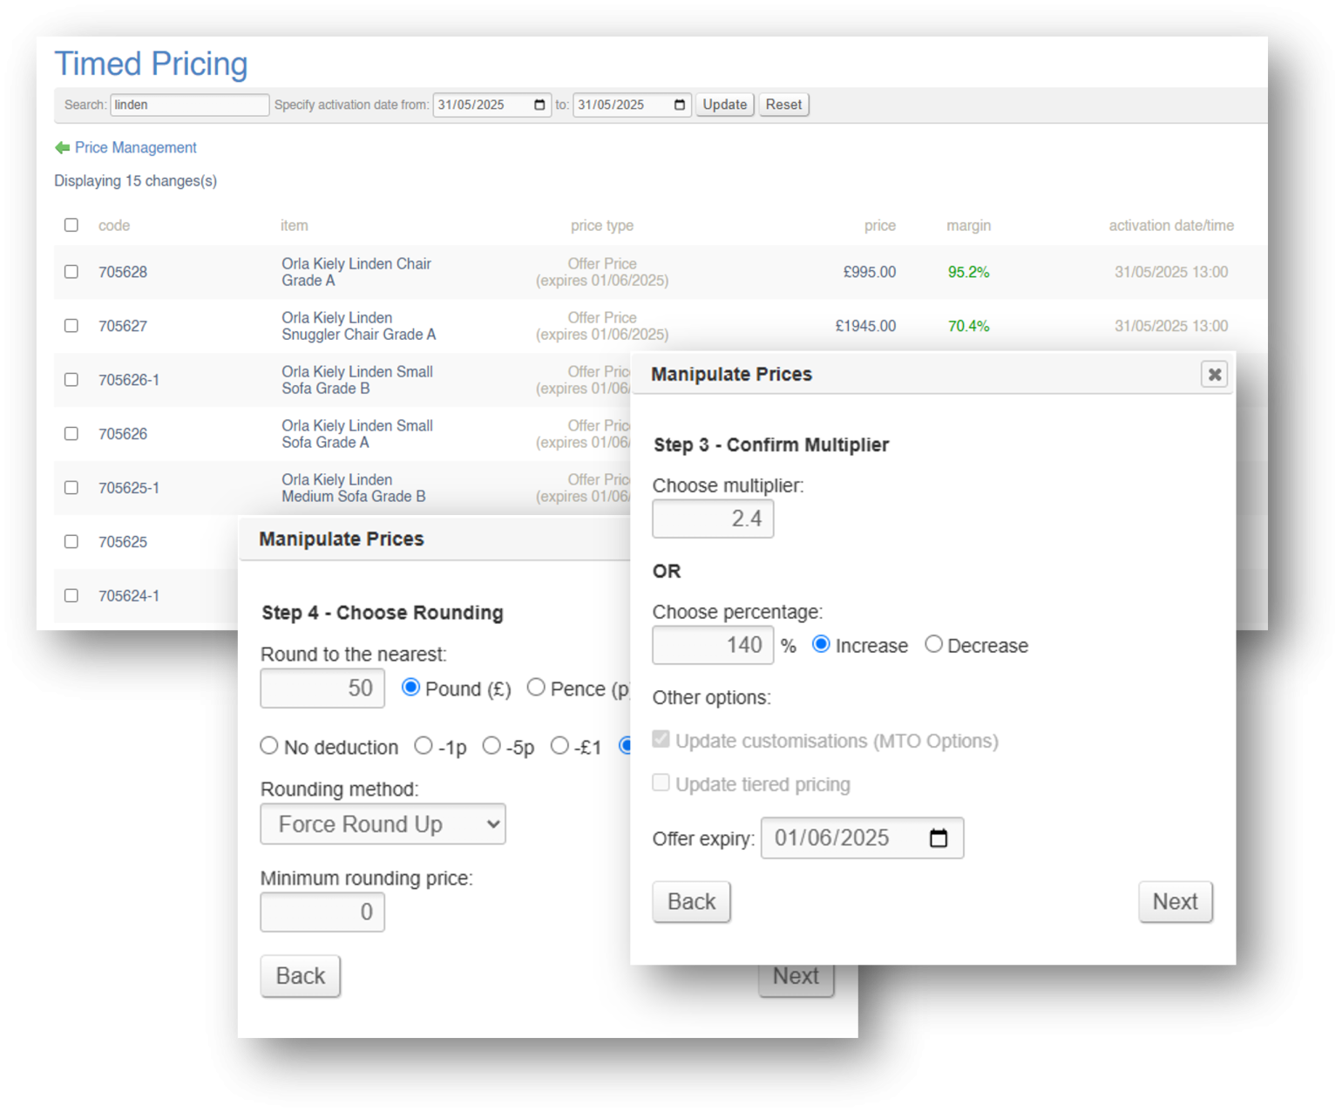This screenshot has height=1112, width=1342.
Task: Select the -5p deduction option
Action: (491, 745)
